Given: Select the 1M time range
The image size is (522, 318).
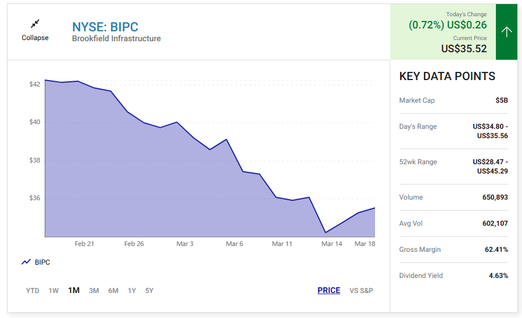Looking at the screenshot, I should click(74, 290).
